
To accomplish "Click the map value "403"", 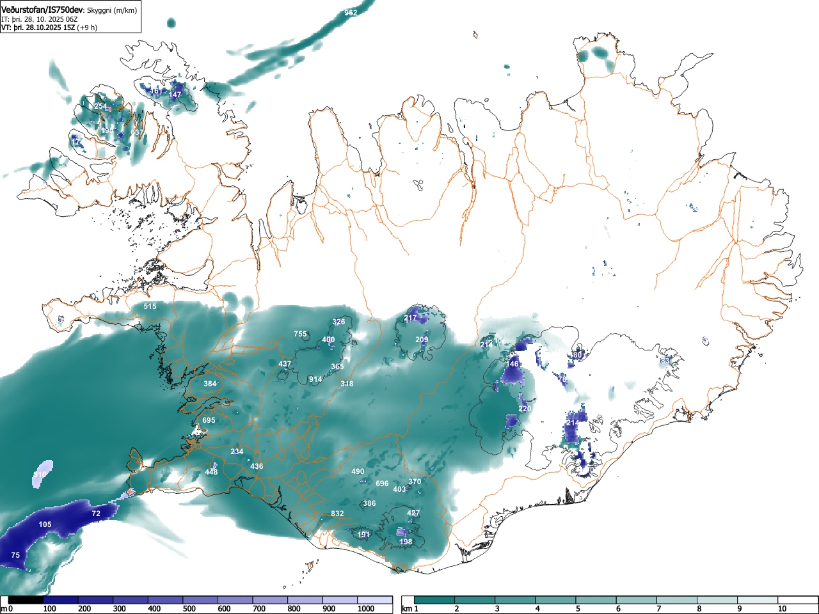I will 399,489.
